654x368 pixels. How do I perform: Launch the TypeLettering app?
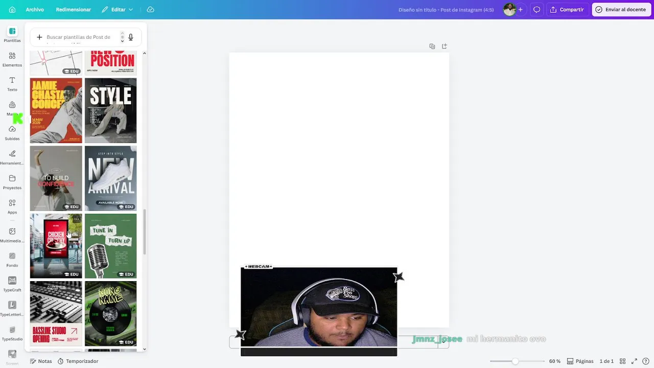(x=12, y=309)
